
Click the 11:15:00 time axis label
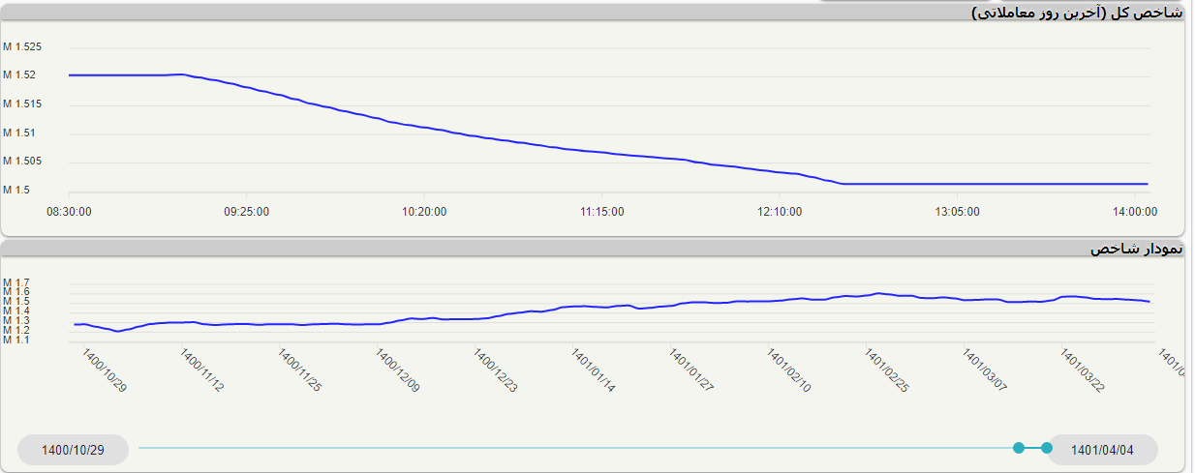[x=601, y=211]
